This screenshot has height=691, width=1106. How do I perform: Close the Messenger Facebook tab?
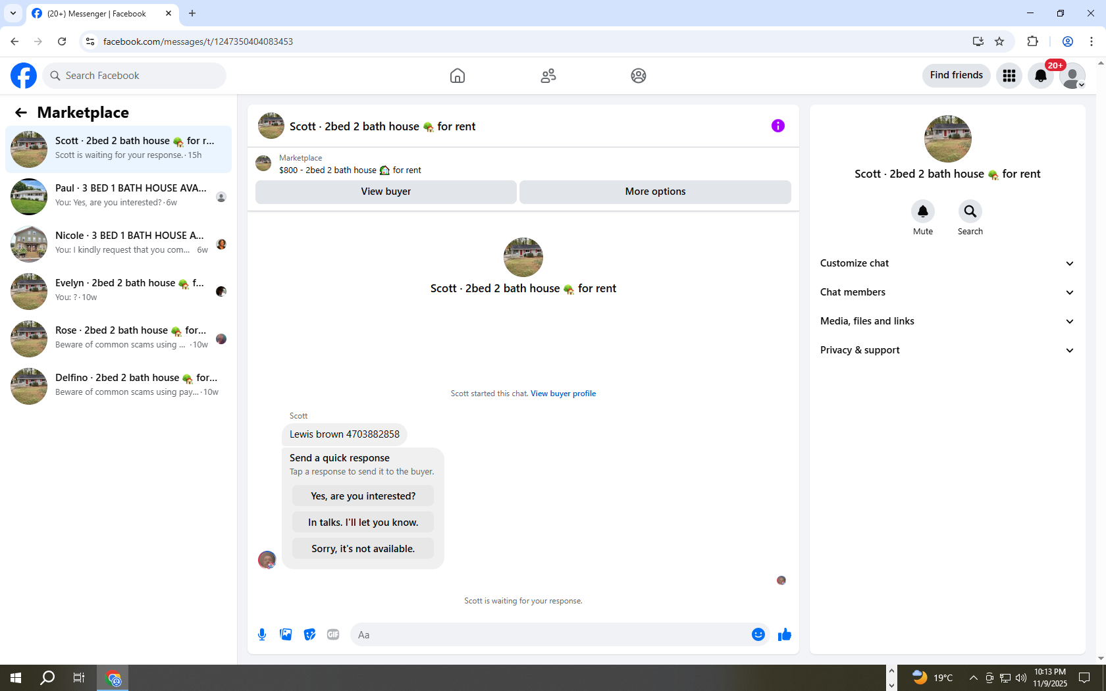point(169,13)
